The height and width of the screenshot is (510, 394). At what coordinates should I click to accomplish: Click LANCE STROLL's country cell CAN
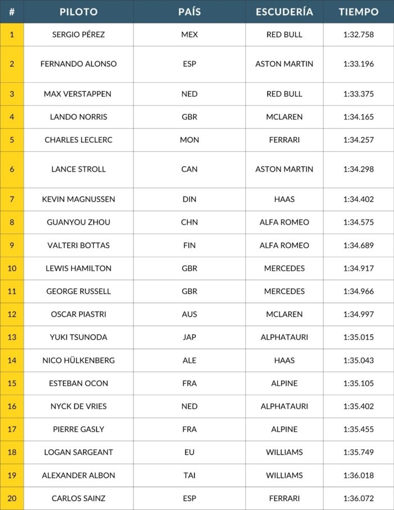189,169
